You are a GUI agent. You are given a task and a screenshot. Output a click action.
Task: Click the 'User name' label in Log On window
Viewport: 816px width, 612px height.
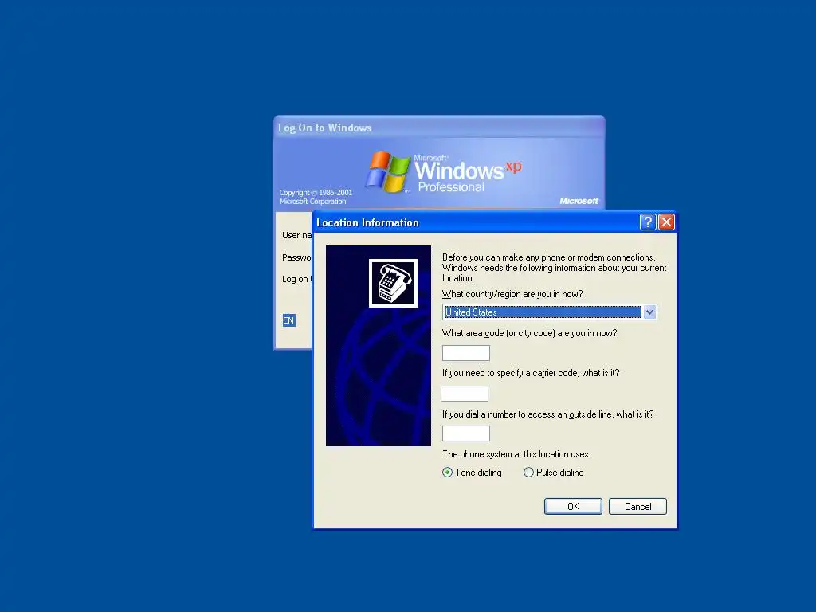pos(296,235)
